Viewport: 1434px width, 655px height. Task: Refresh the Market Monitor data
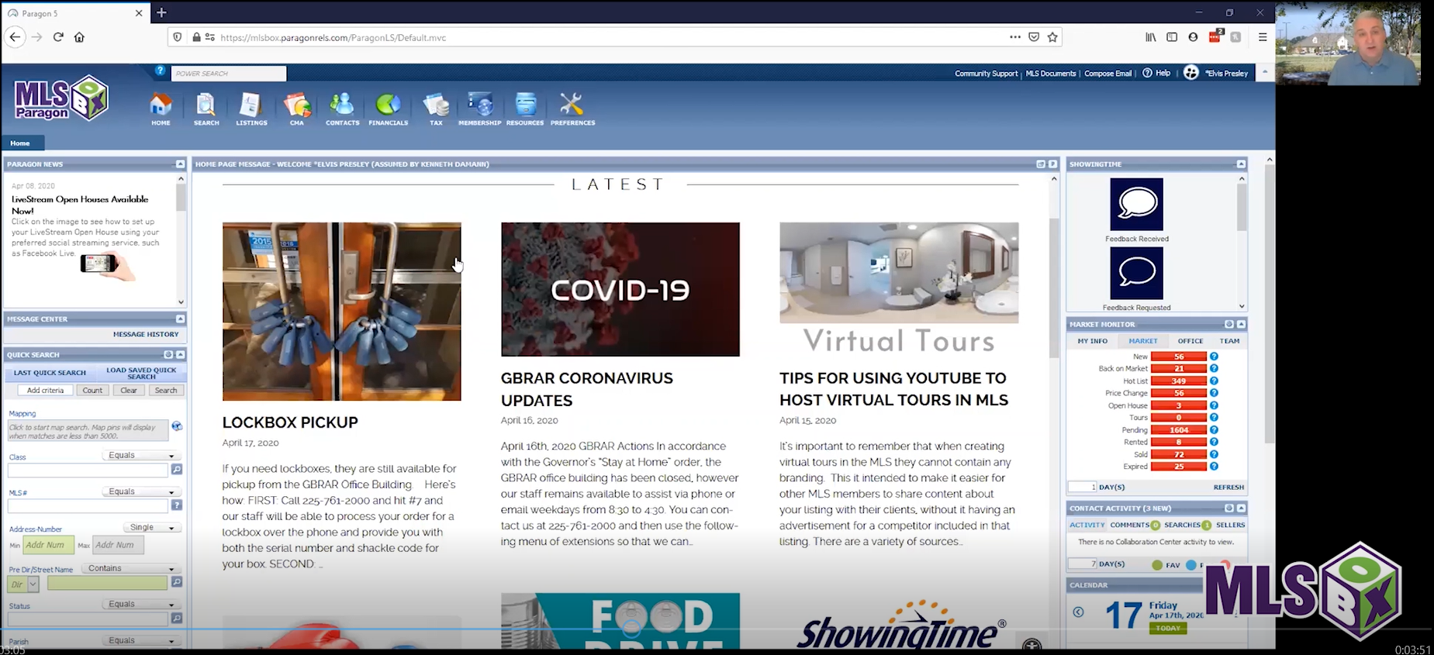[x=1228, y=488]
